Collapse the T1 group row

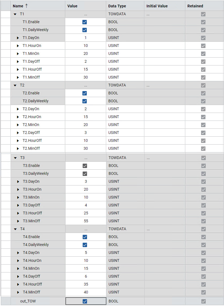point(15,14)
